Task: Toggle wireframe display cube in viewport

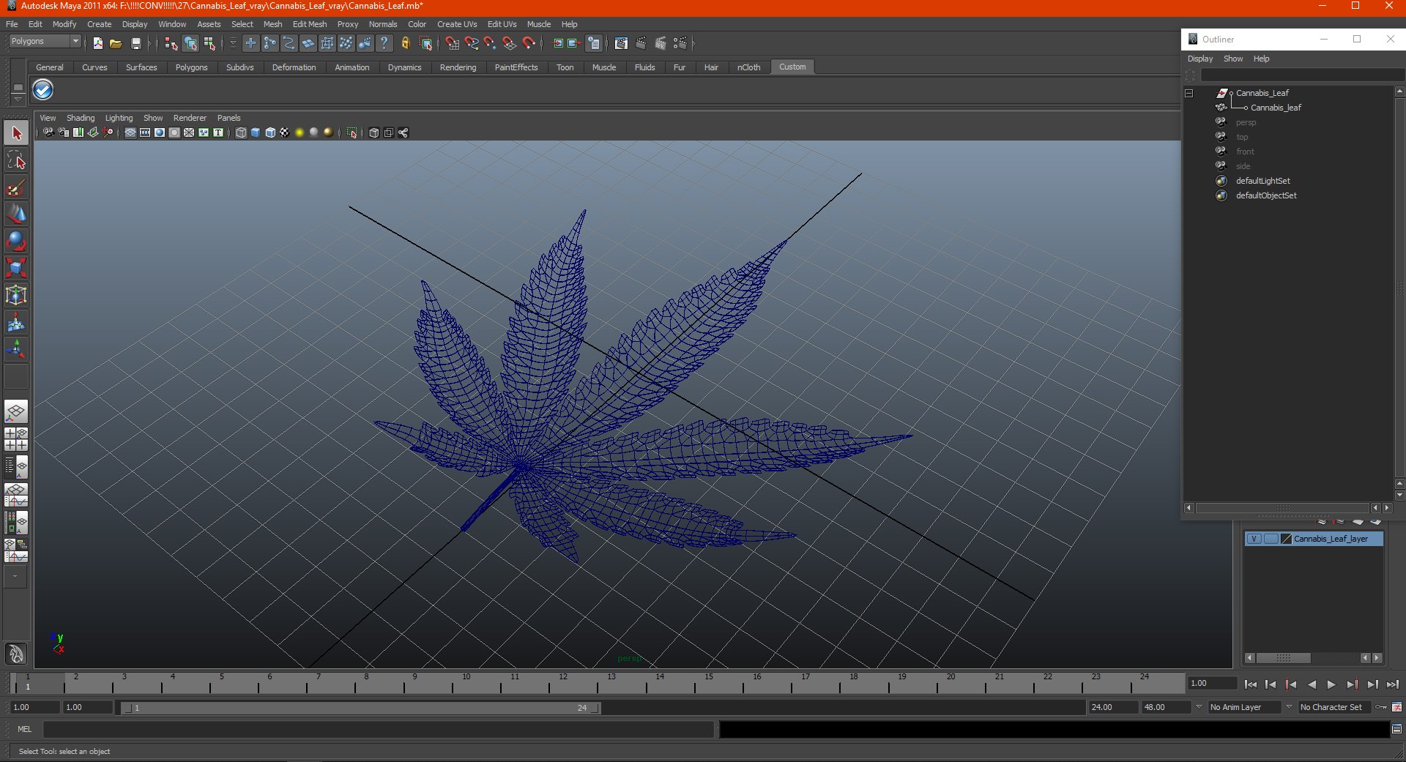Action: [x=241, y=132]
